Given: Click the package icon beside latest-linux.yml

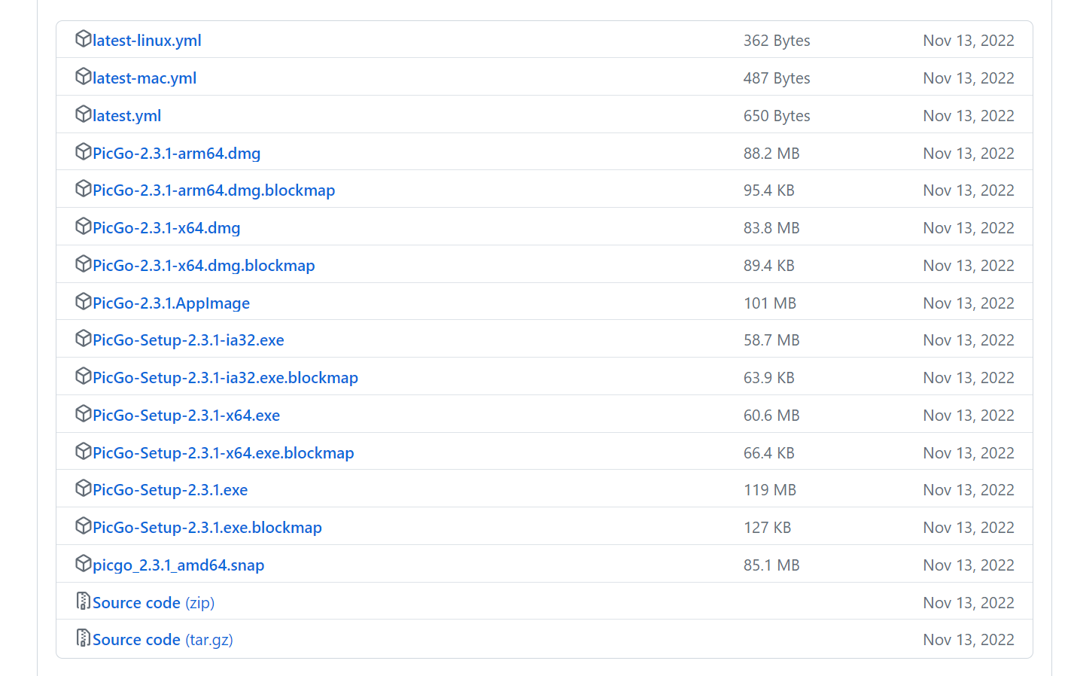Looking at the screenshot, I should click(84, 38).
